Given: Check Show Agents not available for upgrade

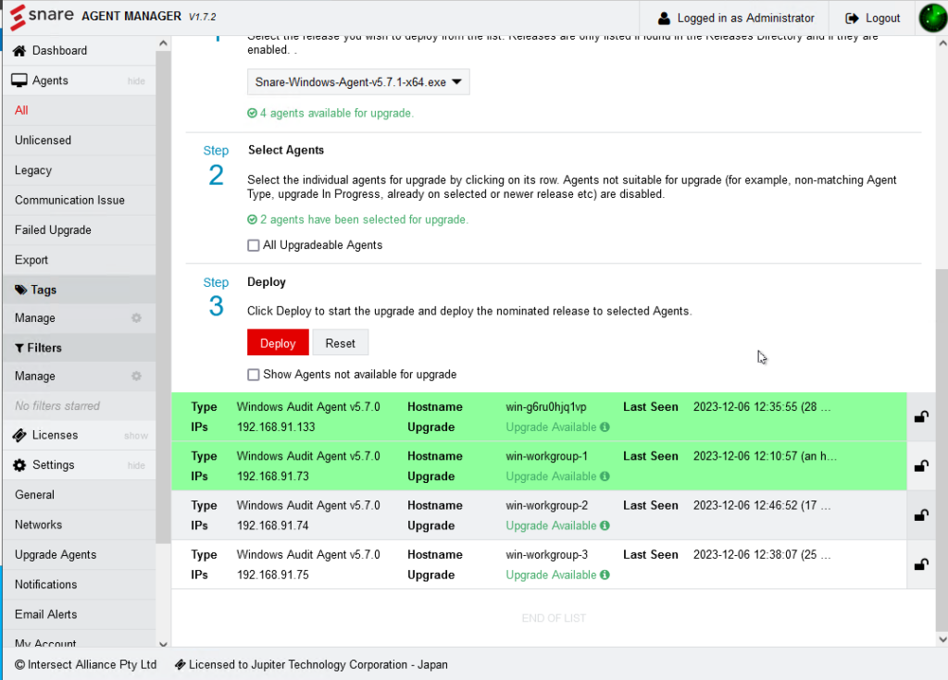Looking at the screenshot, I should 254,375.
